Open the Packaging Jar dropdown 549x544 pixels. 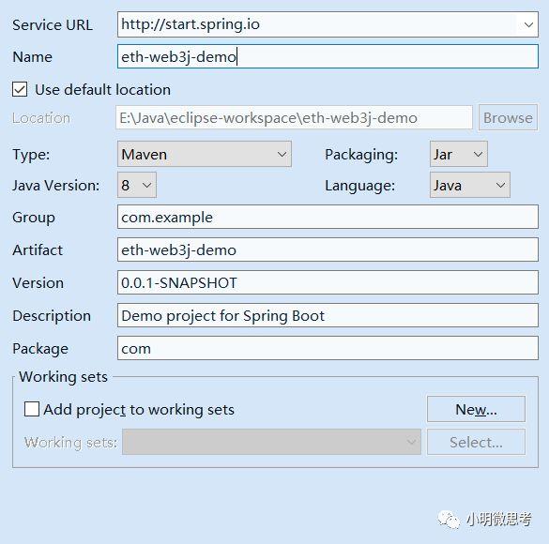pos(458,154)
